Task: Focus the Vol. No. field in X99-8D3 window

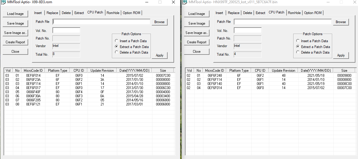Action: pyautogui.click(x=66, y=30)
